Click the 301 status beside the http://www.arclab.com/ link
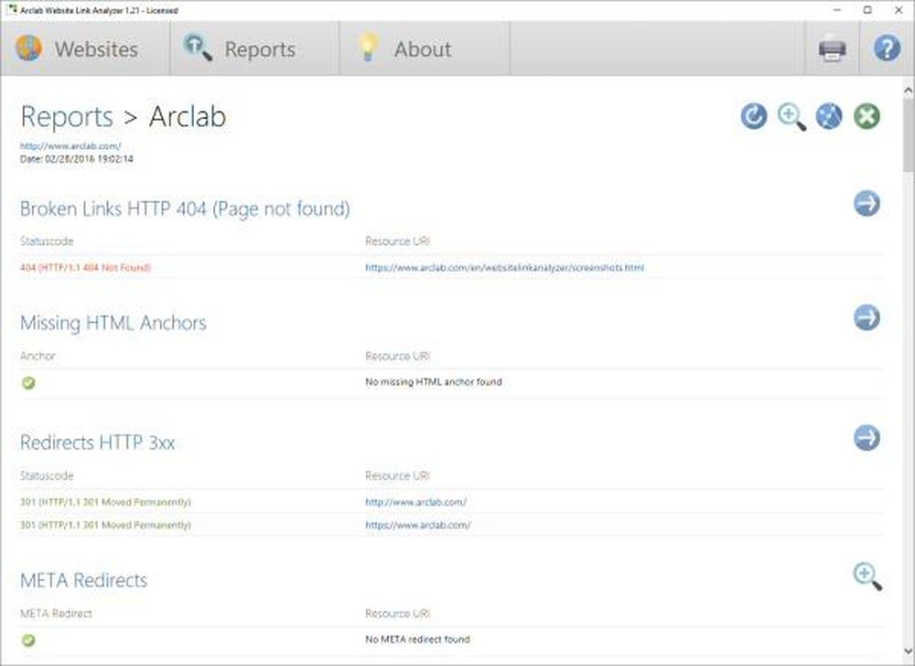The image size is (915, 666). [x=105, y=502]
